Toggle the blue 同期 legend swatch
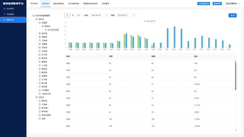 [151, 21]
